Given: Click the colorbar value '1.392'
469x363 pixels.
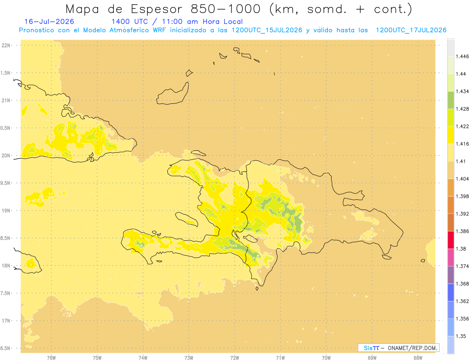Looking at the screenshot, I should point(462,214).
